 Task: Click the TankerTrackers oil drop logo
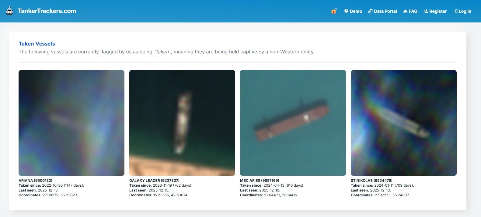click(10, 11)
